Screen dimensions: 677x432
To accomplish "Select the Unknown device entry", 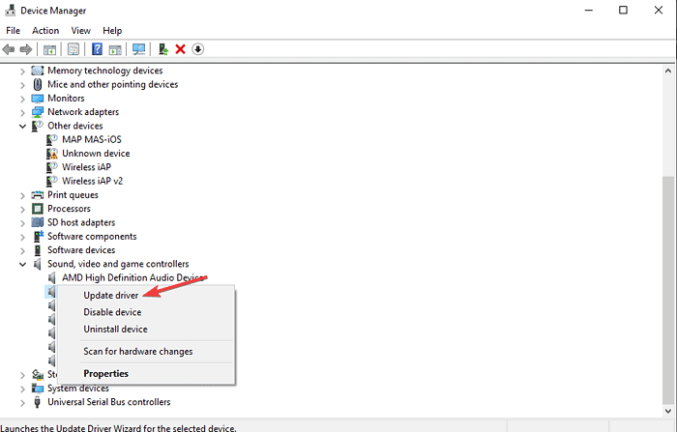I will 95,154.
